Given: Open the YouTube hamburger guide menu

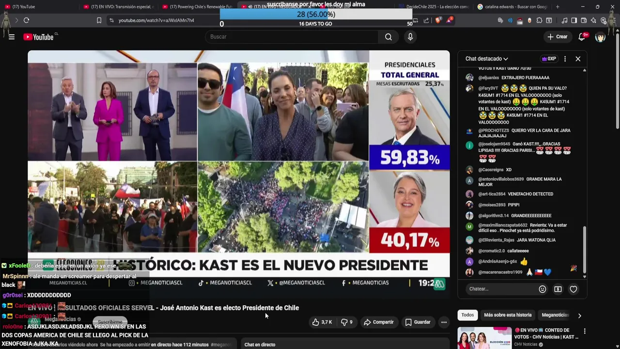Looking at the screenshot, I should coord(12,37).
